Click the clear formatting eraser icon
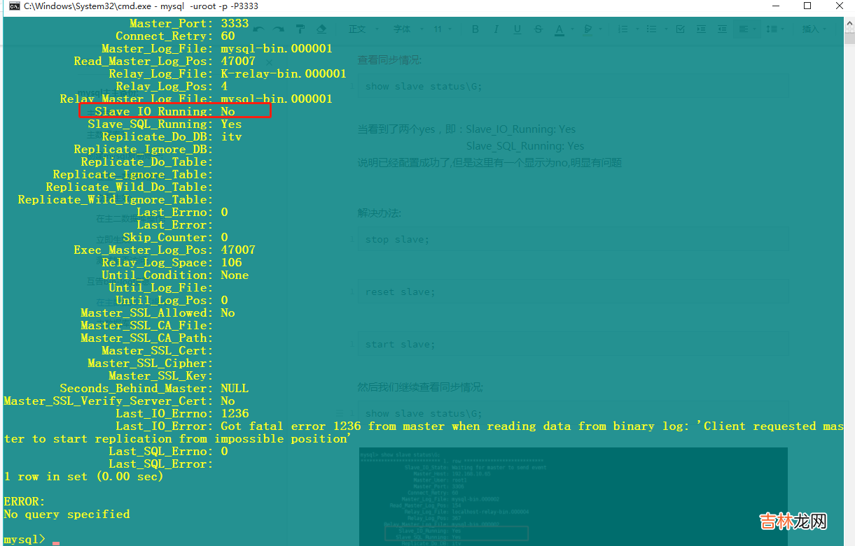855x546 pixels. pos(321,29)
